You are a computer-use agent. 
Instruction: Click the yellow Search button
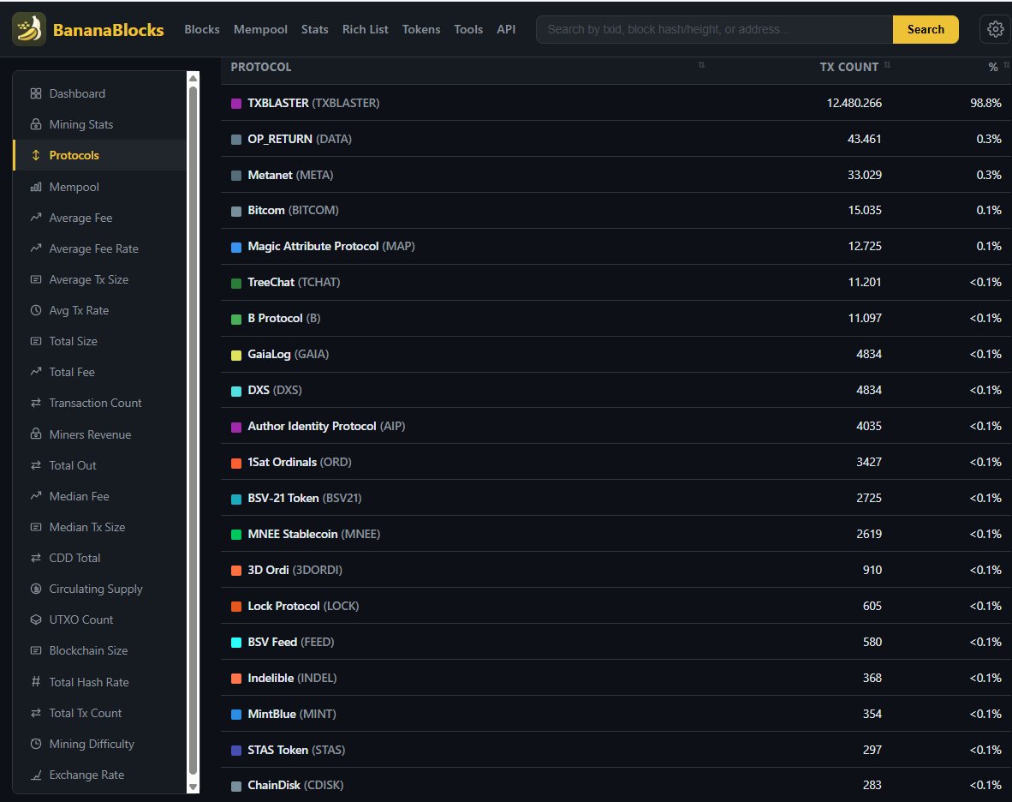926,29
